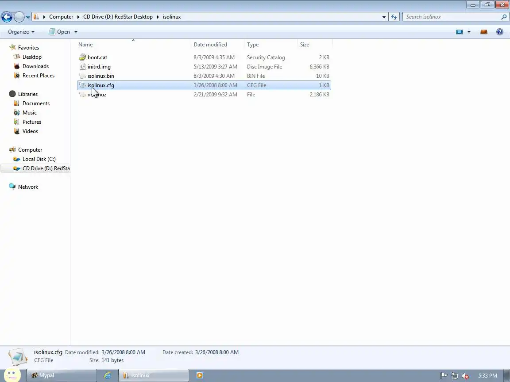Open Action Center flag tray icon
Viewport: 510px width, 382px height.
444,376
